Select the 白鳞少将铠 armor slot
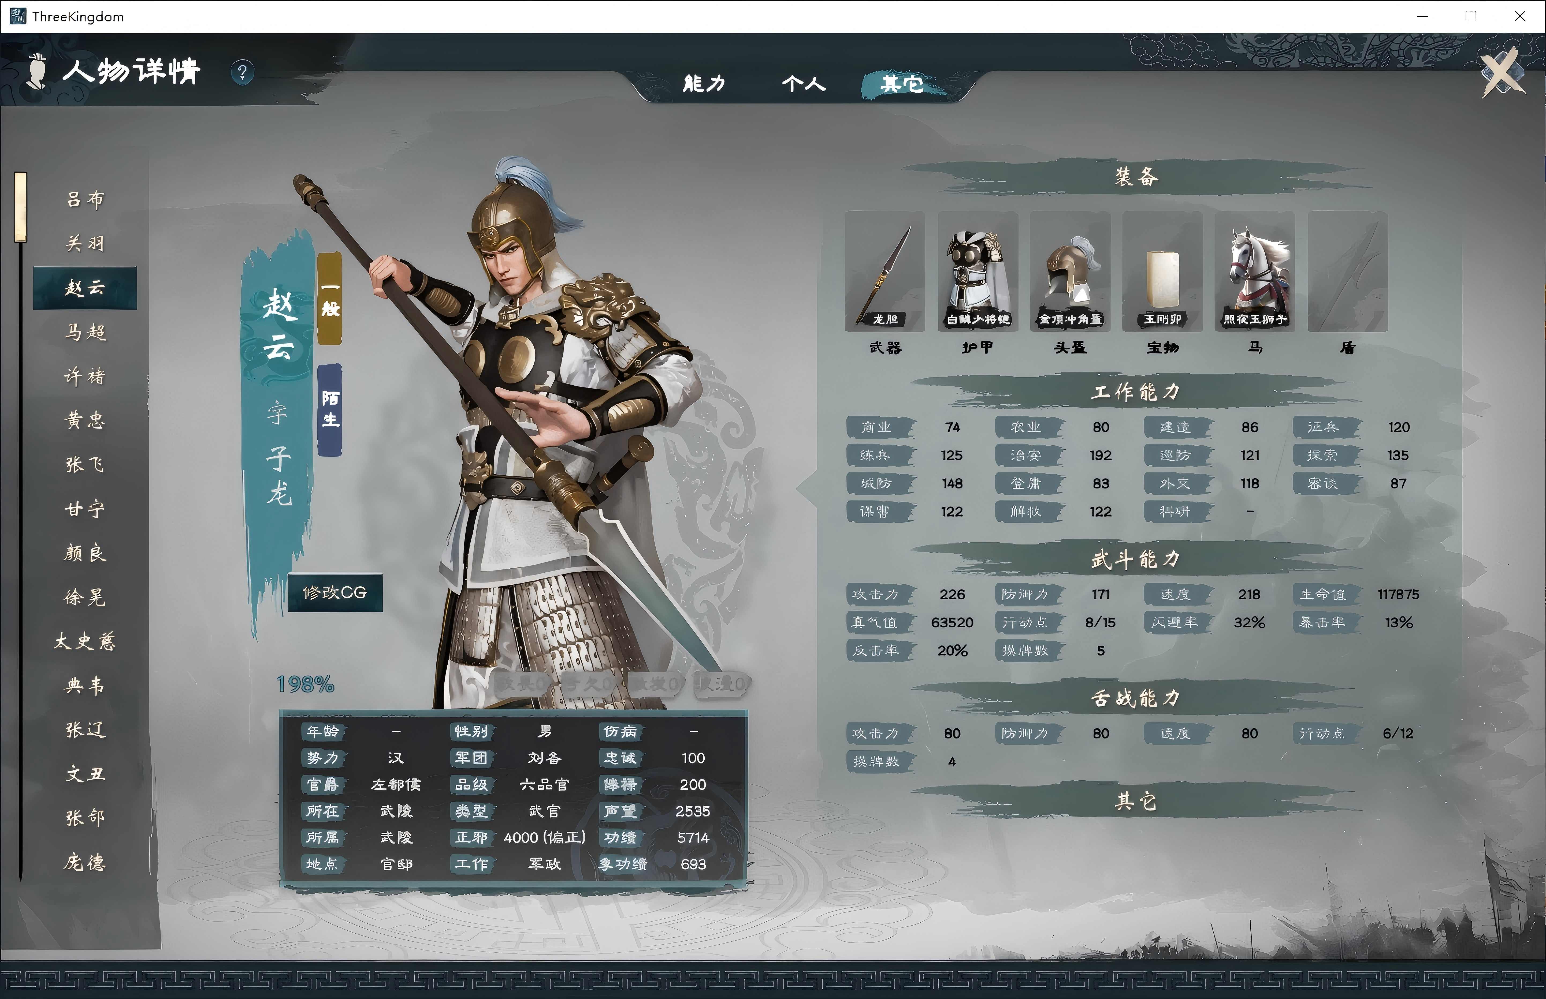Image resolution: width=1546 pixels, height=999 pixels. (978, 271)
